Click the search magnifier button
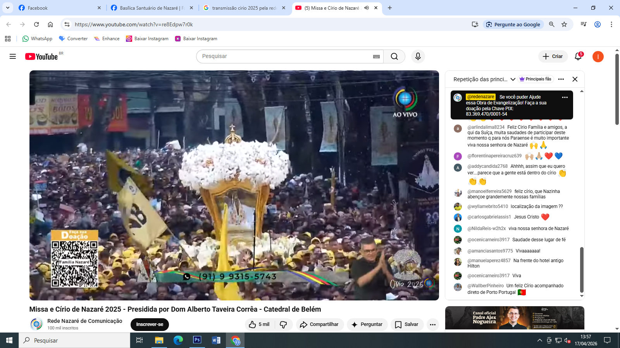 pos(394,56)
